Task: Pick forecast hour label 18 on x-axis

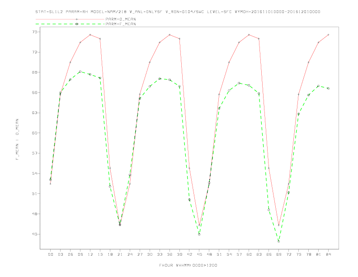Action: coord(110,254)
